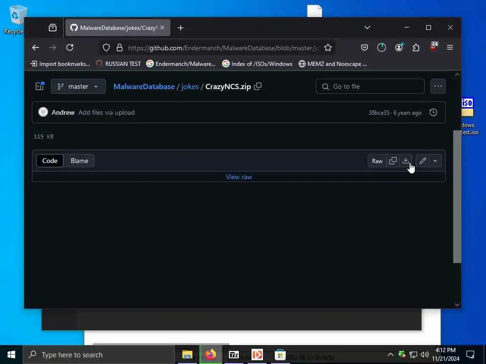Download the CrazyNCS.zip raw file
Screen dimensions: 486x364
tap(405, 161)
